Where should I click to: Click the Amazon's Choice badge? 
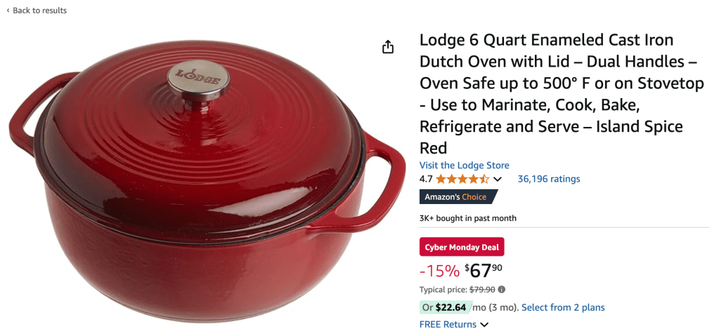click(x=458, y=197)
